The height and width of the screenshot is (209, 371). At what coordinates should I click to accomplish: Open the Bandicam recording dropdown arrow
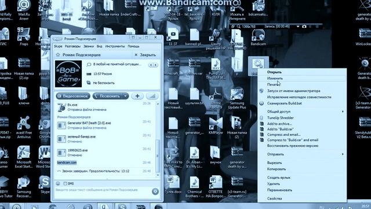coord(297,27)
